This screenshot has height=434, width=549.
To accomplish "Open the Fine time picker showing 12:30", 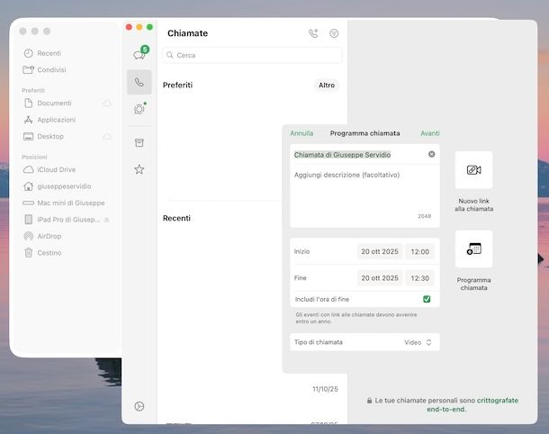I will [x=419, y=278].
